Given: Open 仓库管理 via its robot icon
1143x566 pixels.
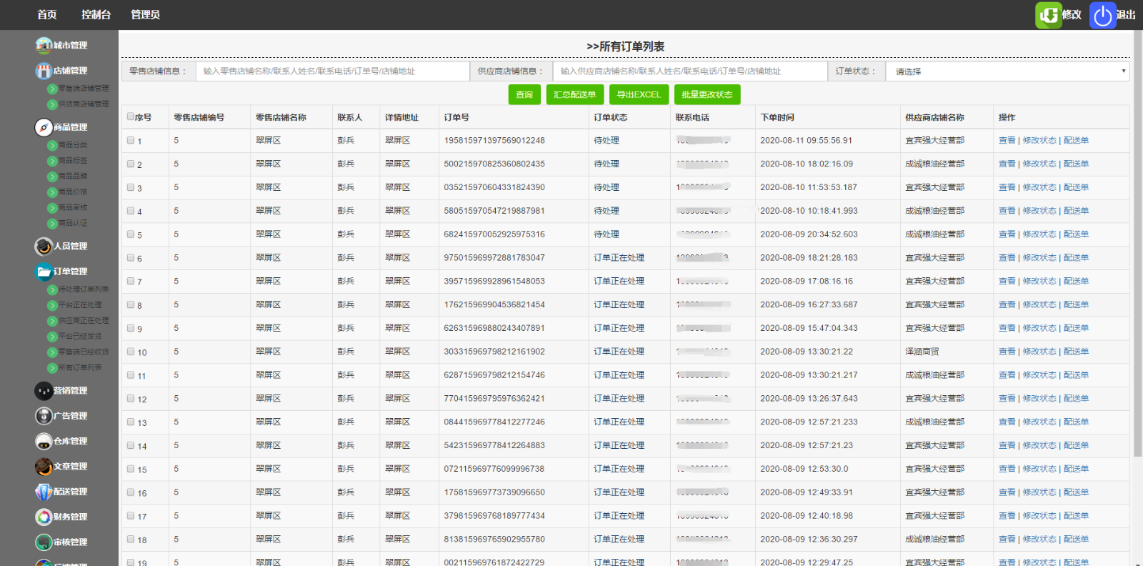Looking at the screenshot, I should coord(44,441).
